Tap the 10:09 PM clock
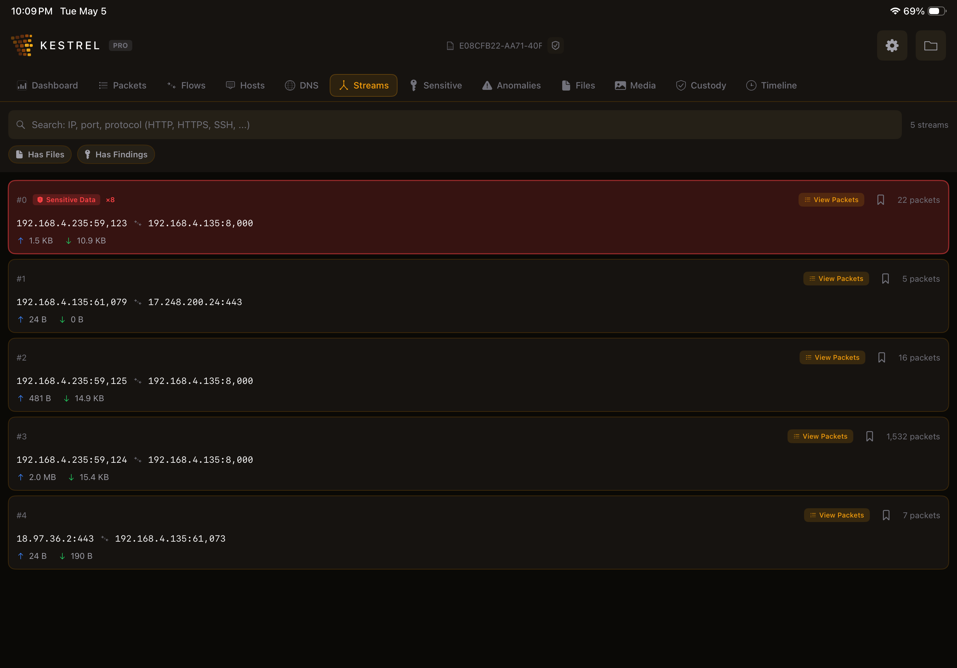 point(32,11)
